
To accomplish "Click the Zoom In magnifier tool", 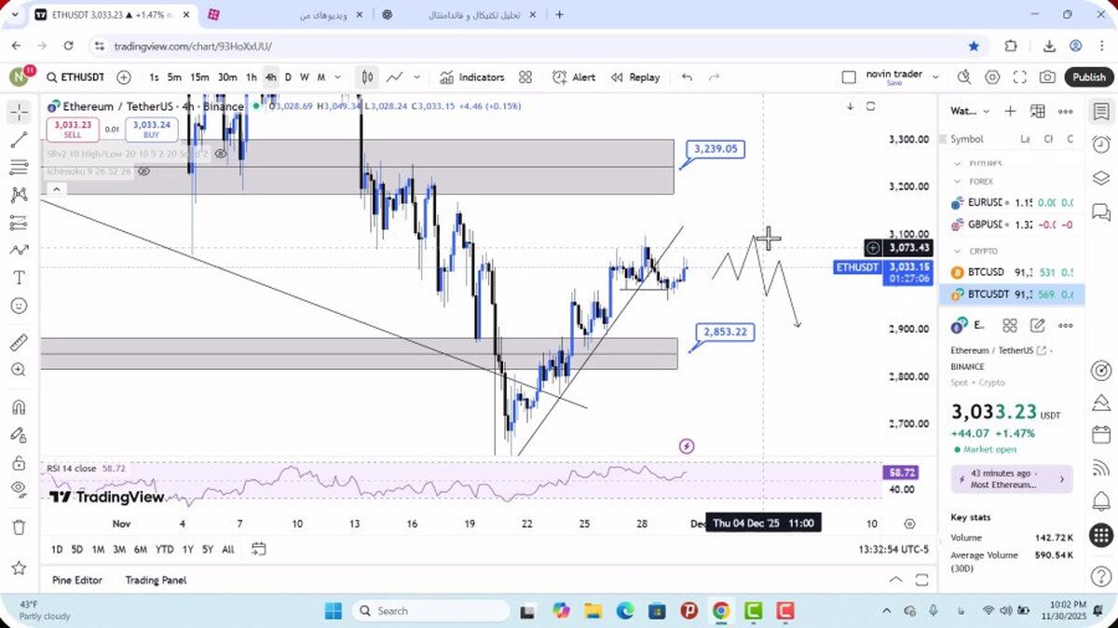I will click(19, 370).
